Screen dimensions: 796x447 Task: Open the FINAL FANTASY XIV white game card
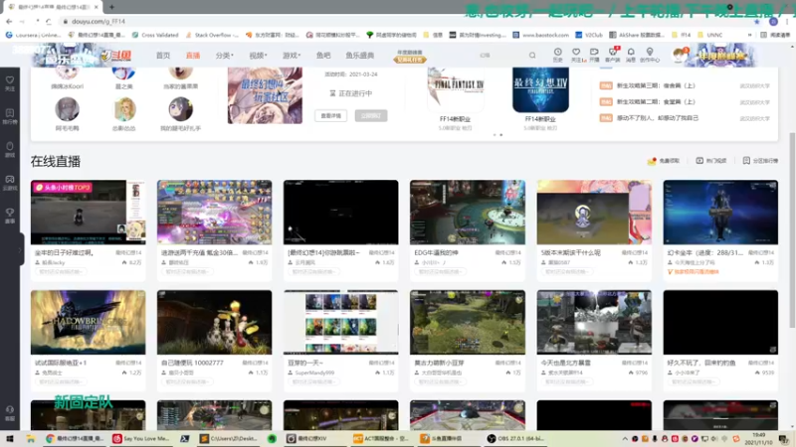pyautogui.click(x=456, y=89)
